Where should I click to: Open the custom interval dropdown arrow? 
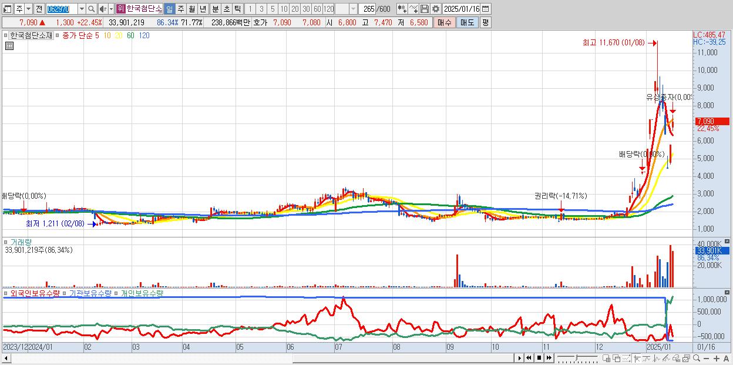click(353, 9)
